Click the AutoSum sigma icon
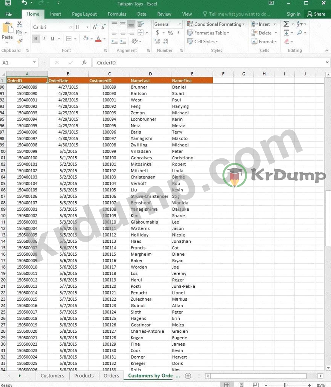Viewport: 331px width, 387px height. (x=286, y=24)
